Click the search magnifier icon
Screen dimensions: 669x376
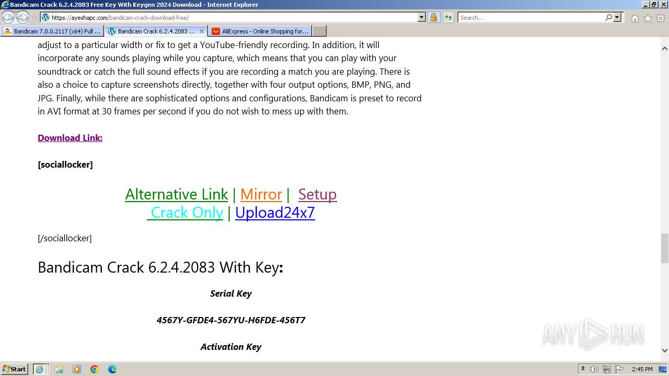click(608, 17)
